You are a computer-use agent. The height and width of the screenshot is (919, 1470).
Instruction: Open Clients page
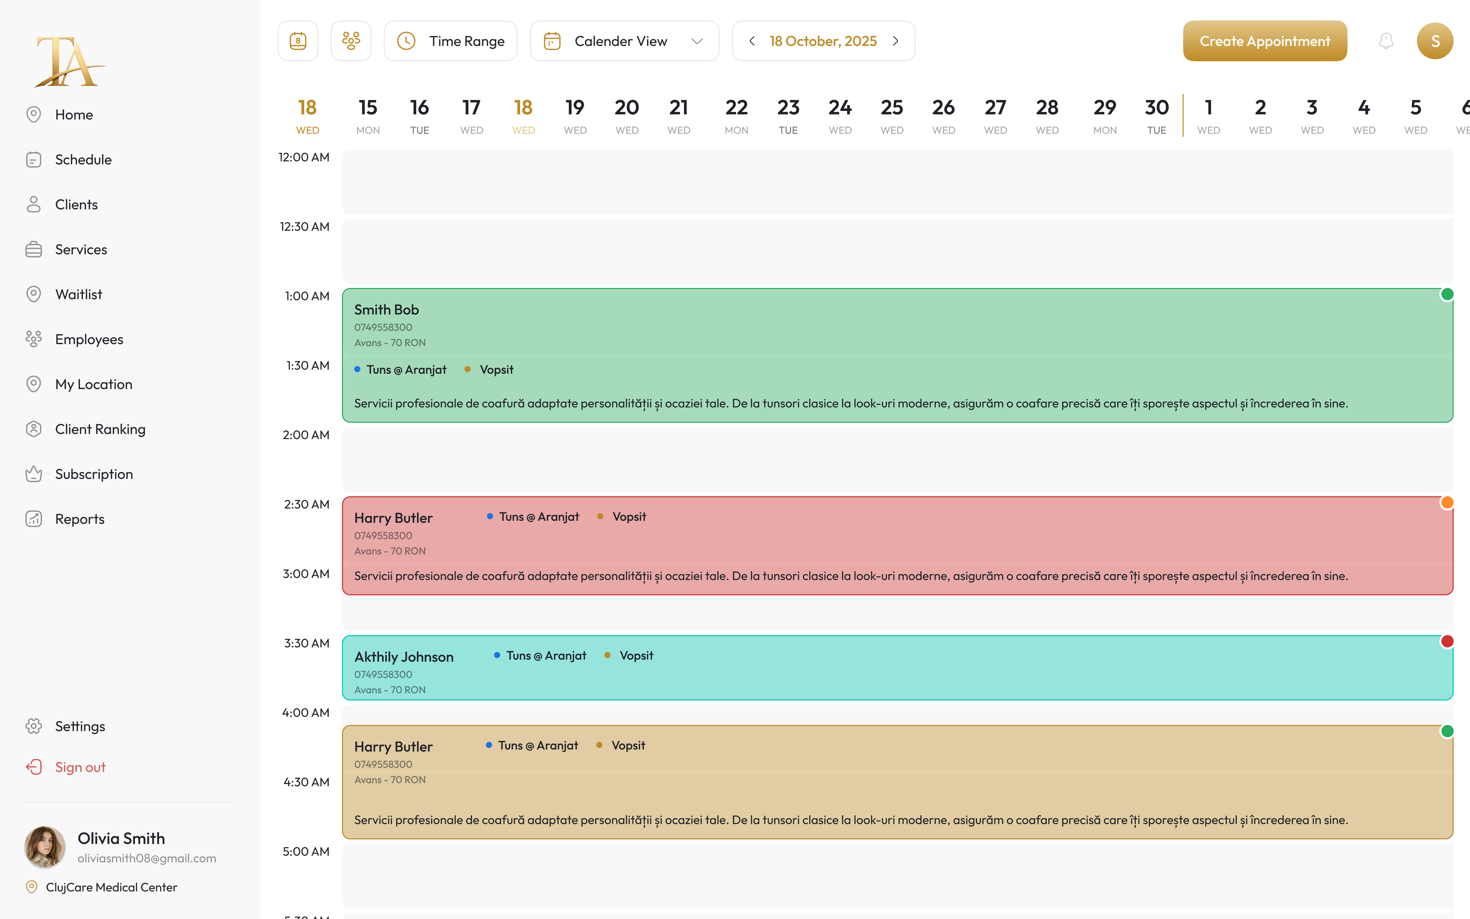61,204
